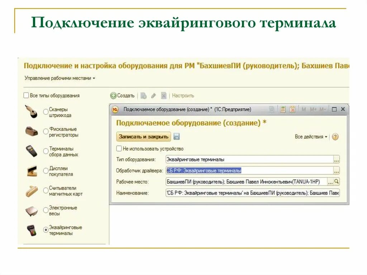Click the M- memory button
The image size is (367, 275).
pos(323,109)
